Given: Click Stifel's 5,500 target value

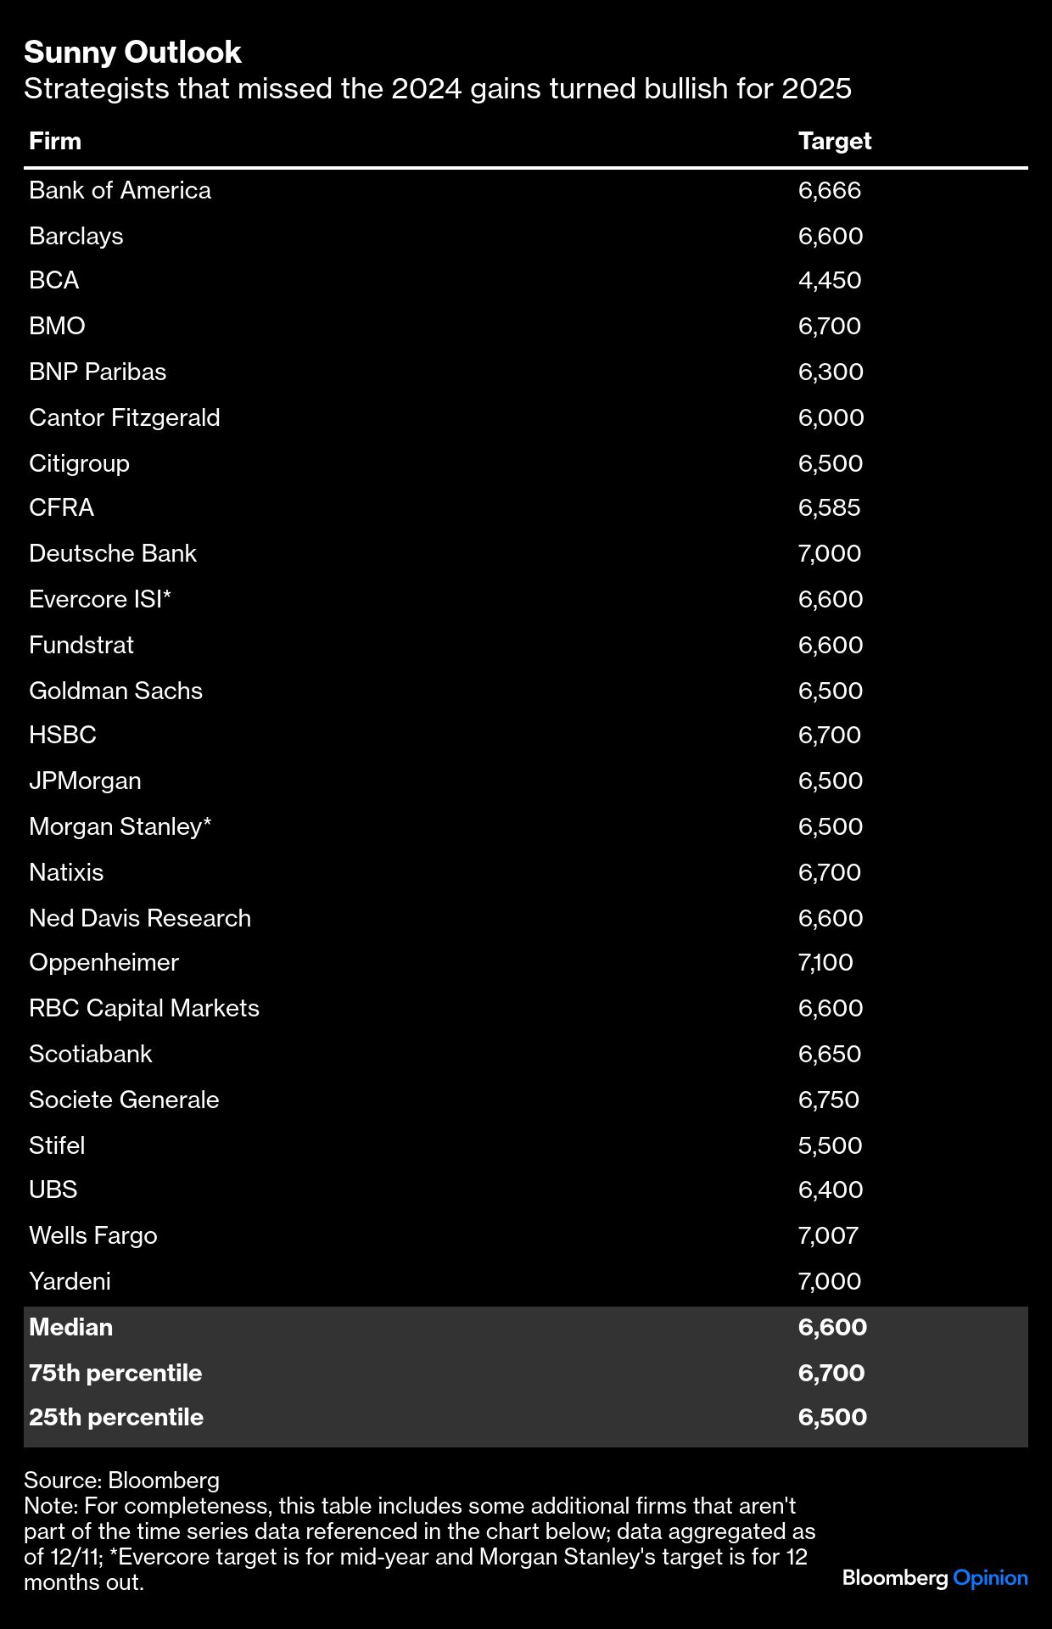Looking at the screenshot, I should pos(830,1145).
